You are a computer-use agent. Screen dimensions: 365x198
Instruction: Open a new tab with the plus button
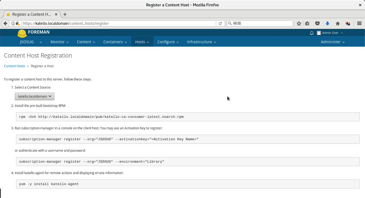(x=65, y=14)
